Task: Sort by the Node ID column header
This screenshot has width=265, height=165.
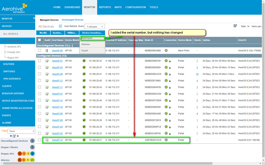Action: click(x=149, y=40)
